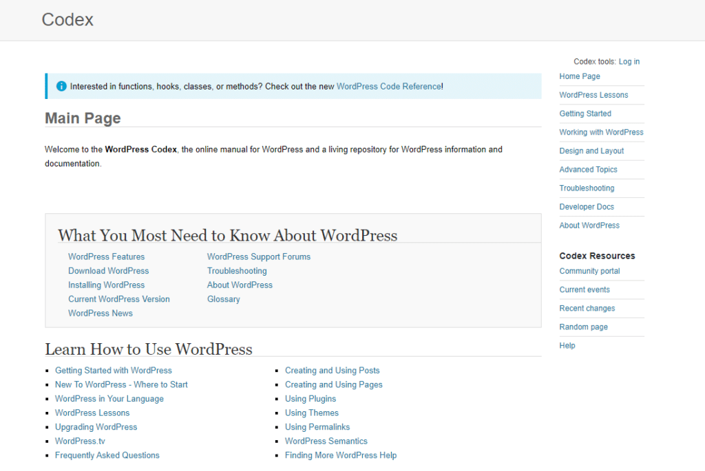The image size is (705, 471).
Task: Open Frequently Asked Questions link
Action: tap(107, 455)
